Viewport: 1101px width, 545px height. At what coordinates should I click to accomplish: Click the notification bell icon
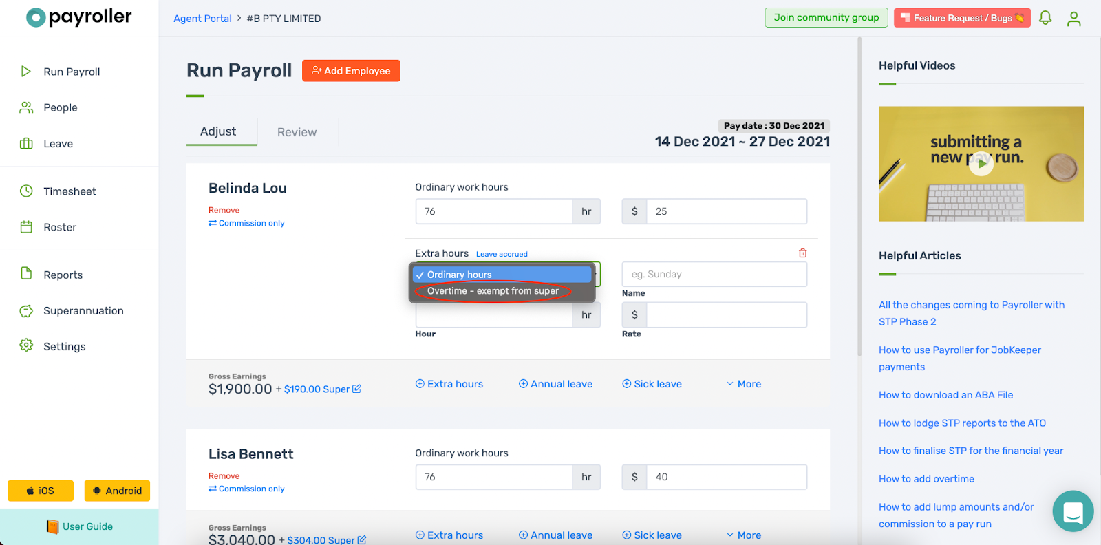1045,18
